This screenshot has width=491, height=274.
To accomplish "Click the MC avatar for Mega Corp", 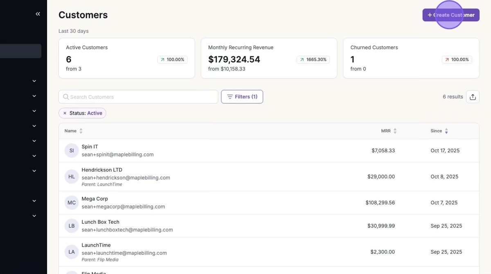I will point(72,202).
